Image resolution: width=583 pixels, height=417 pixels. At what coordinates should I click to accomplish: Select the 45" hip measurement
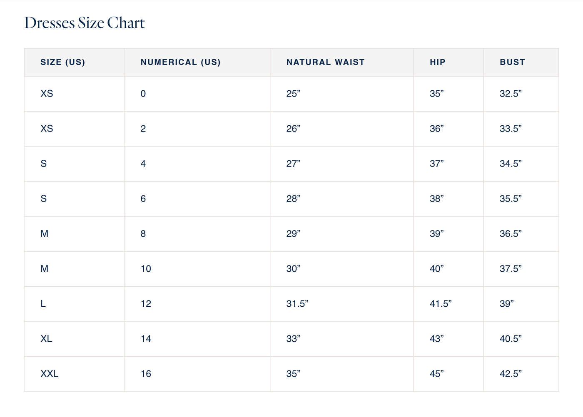pos(437,374)
